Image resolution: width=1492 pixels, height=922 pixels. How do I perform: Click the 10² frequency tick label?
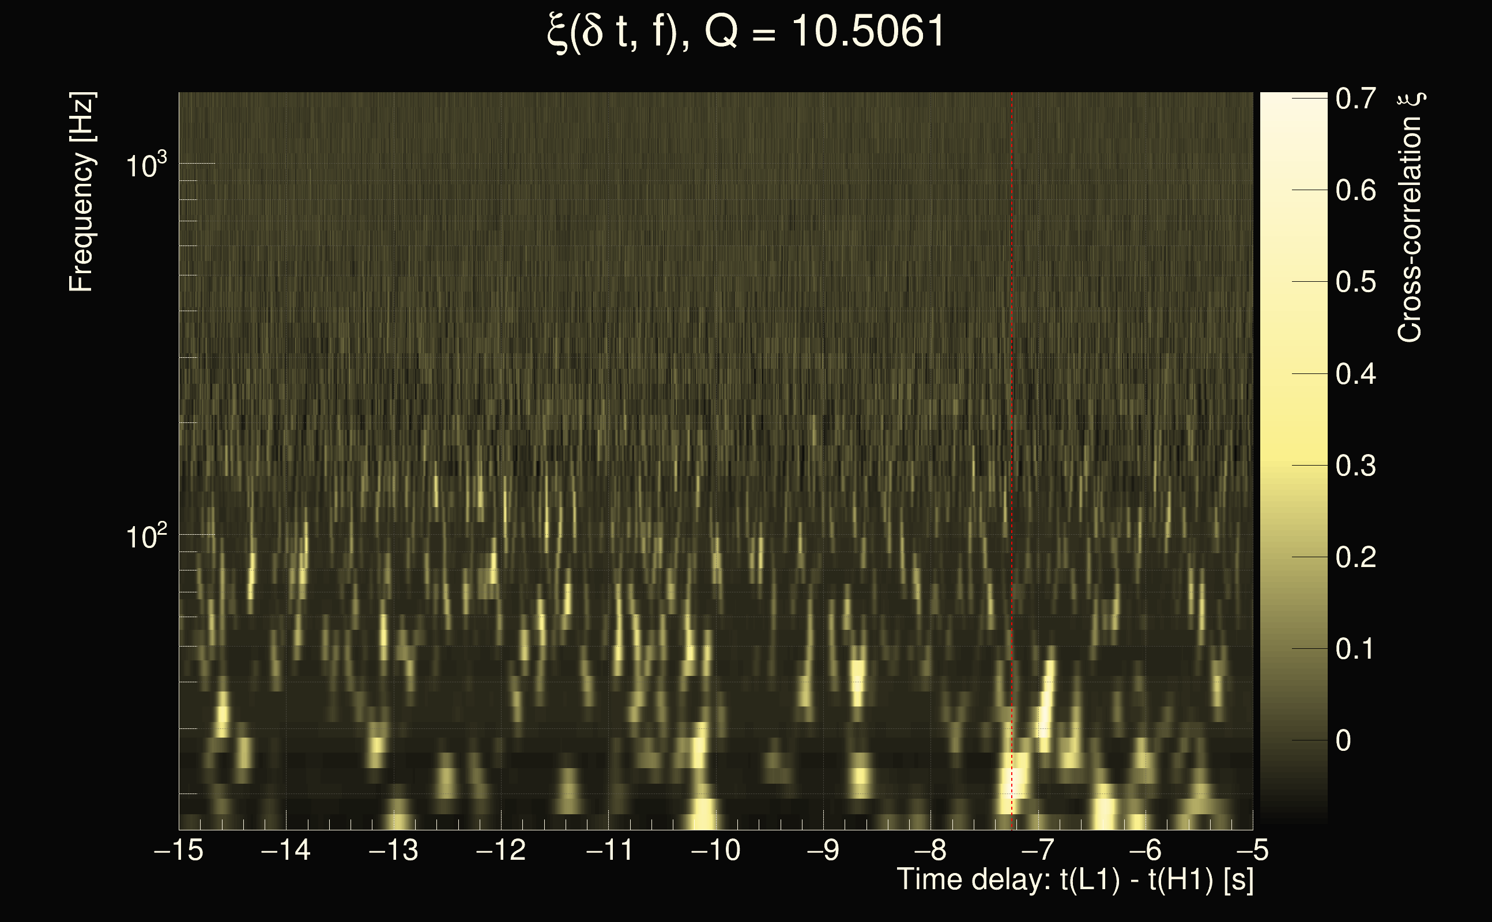[x=146, y=536]
